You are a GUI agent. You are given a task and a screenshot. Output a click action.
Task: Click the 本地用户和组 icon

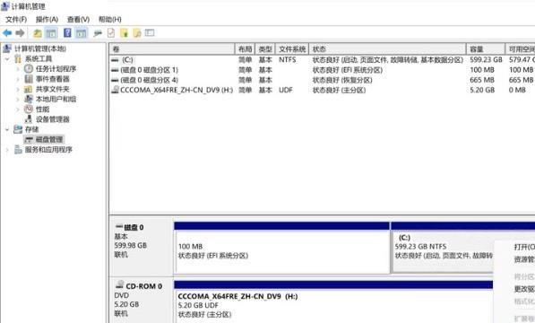coord(29,99)
